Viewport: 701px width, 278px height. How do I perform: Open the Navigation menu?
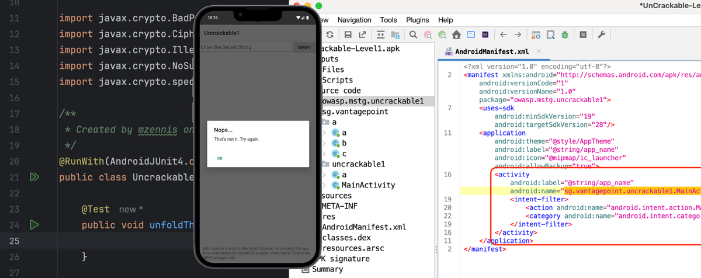(x=354, y=20)
